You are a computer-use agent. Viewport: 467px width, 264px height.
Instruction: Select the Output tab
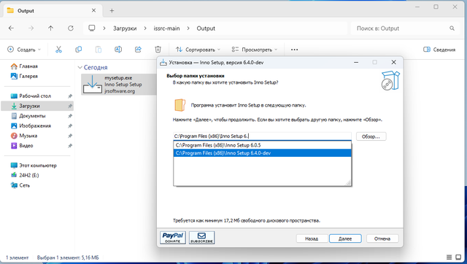[52, 11]
